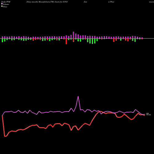Click the Price legend color swatch
This screenshot has height=154, width=154.
tap(2, 6)
